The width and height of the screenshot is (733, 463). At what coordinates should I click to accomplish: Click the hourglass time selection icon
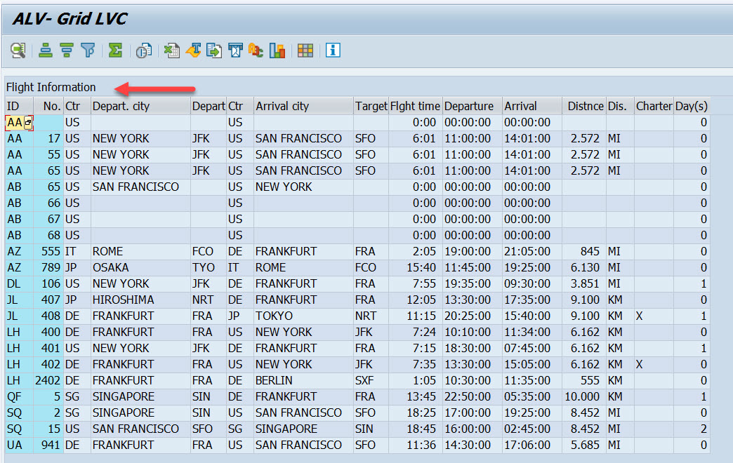[x=235, y=50]
